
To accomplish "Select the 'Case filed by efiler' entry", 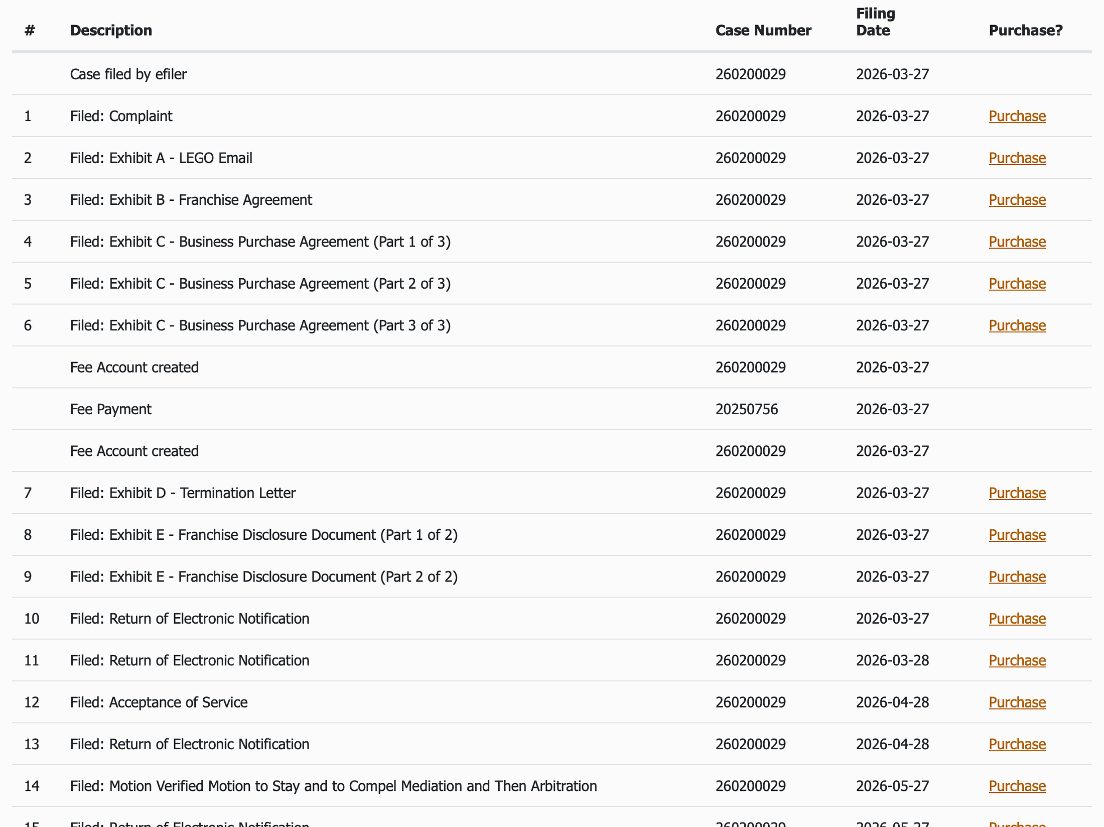I will pos(128,74).
